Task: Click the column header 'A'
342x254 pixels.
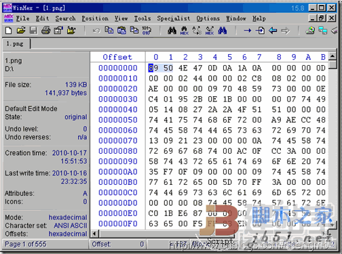Action: click(x=308, y=57)
